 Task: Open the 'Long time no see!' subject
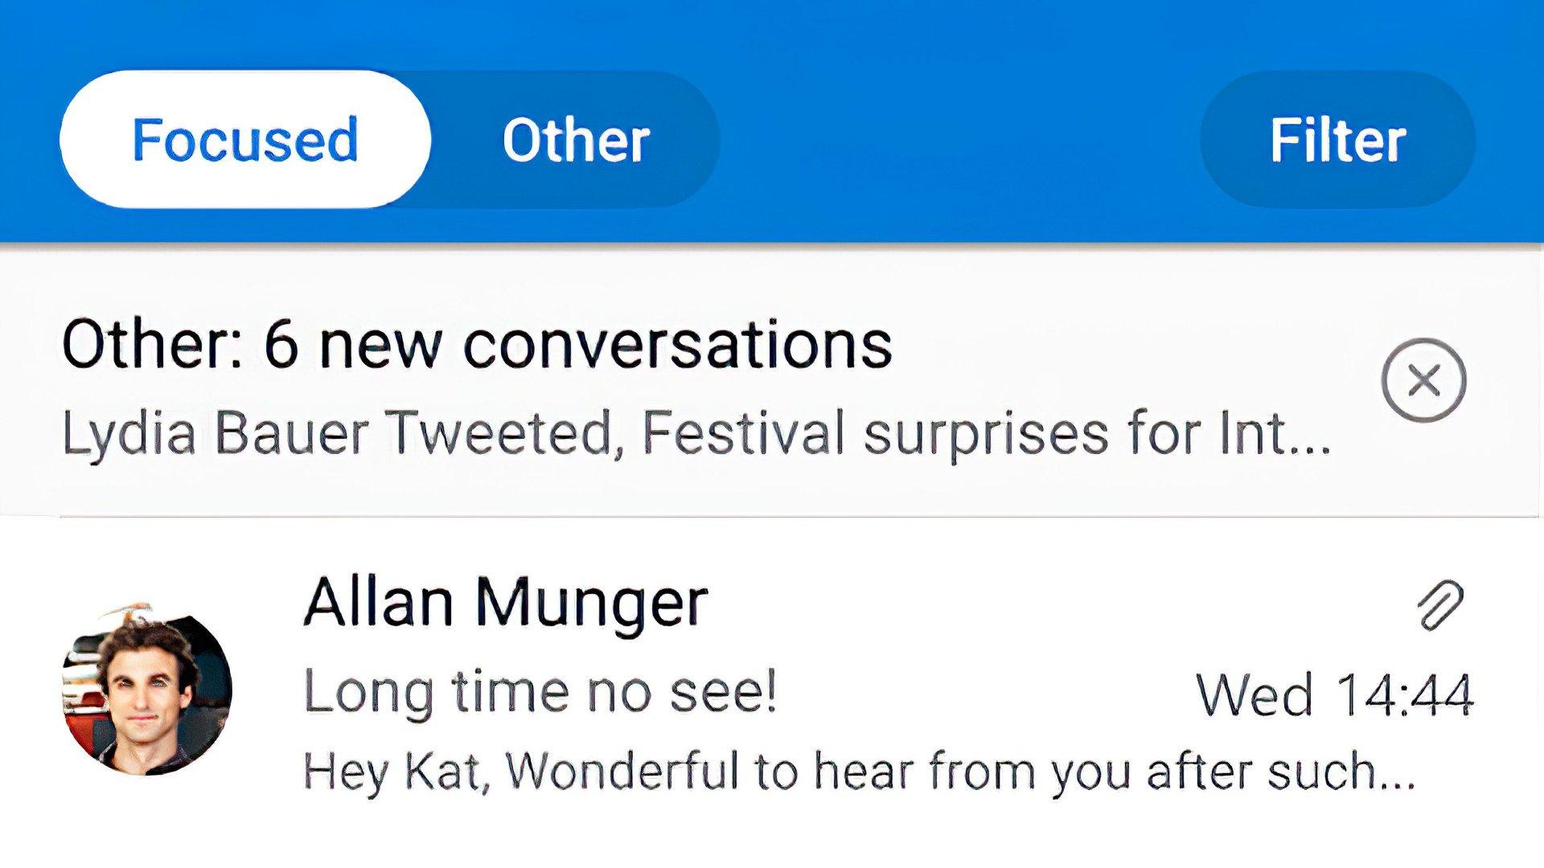click(540, 692)
